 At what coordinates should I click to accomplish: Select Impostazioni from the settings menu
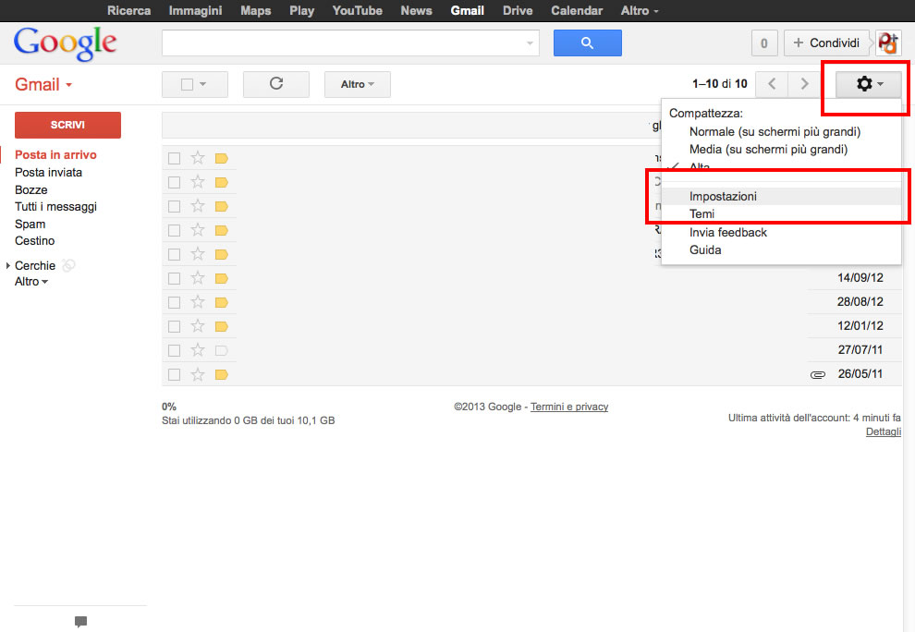[723, 197]
